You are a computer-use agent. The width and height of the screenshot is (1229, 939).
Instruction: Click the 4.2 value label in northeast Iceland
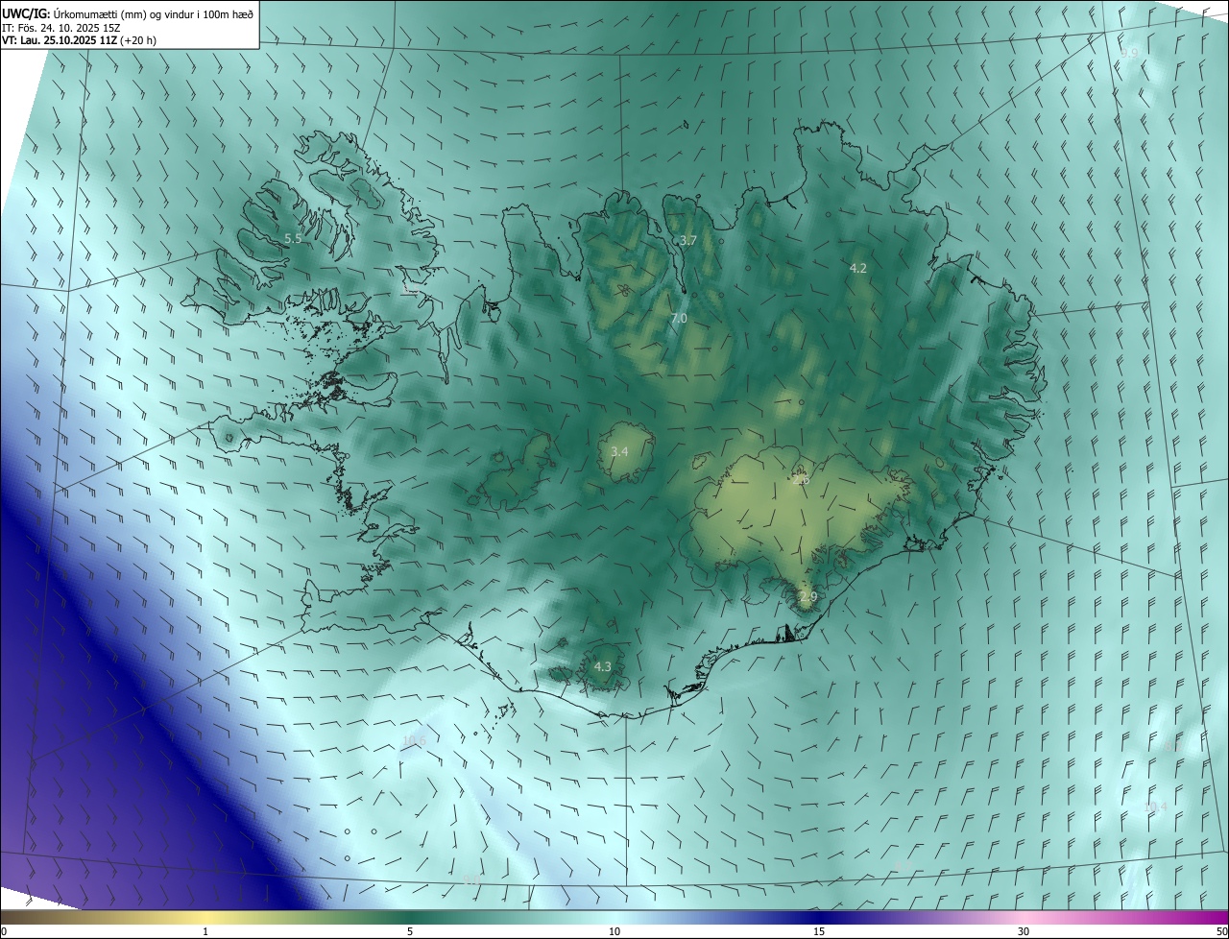[x=858, y=268]
